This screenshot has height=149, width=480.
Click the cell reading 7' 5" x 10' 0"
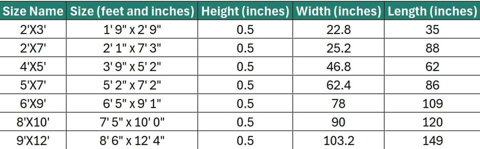coord(132,122)
